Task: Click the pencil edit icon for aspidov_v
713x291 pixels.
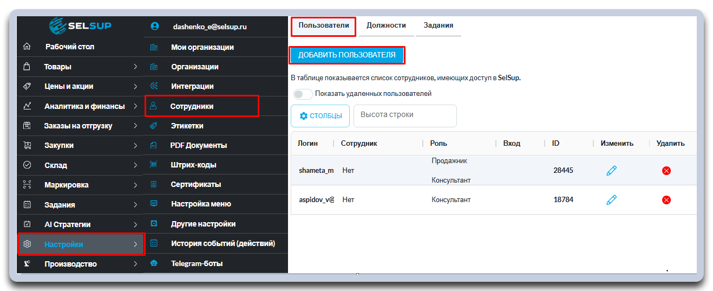Action: [612, 200]
